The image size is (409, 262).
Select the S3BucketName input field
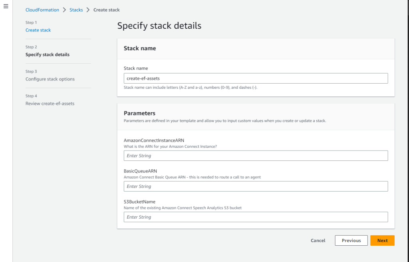[256, 217]
